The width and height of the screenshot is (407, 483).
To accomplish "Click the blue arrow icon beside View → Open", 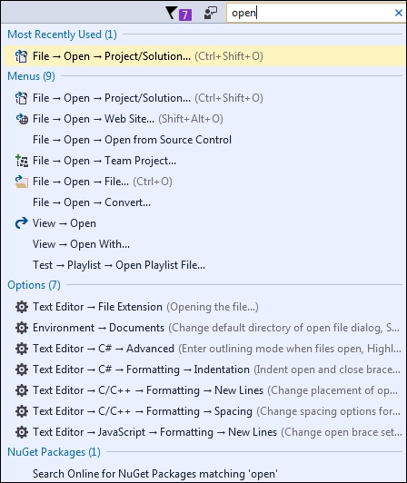I will point(21,223).
